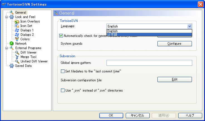This screenshot has height=121, width=205.
Task: Click the Saved Data gear icon
Action: point(12,66)
